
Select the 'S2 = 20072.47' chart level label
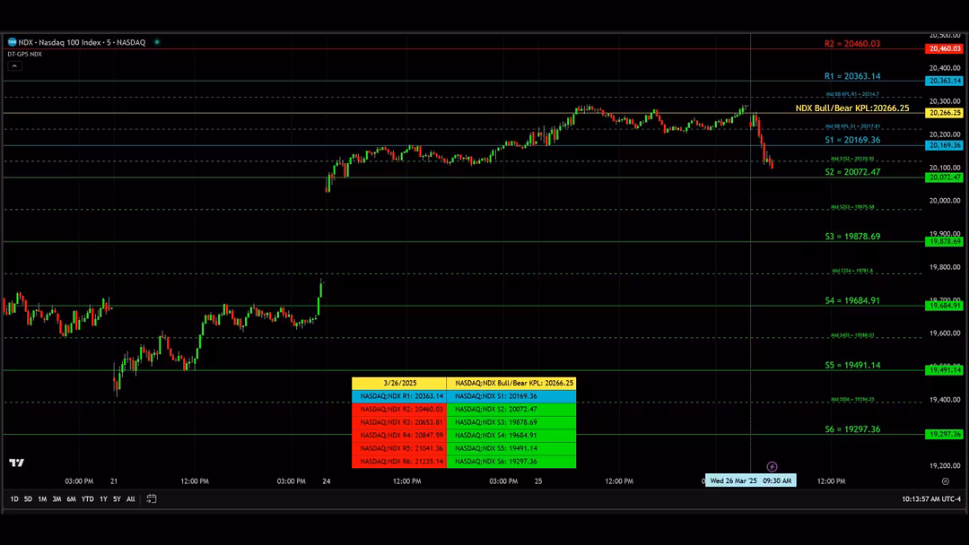852,172
